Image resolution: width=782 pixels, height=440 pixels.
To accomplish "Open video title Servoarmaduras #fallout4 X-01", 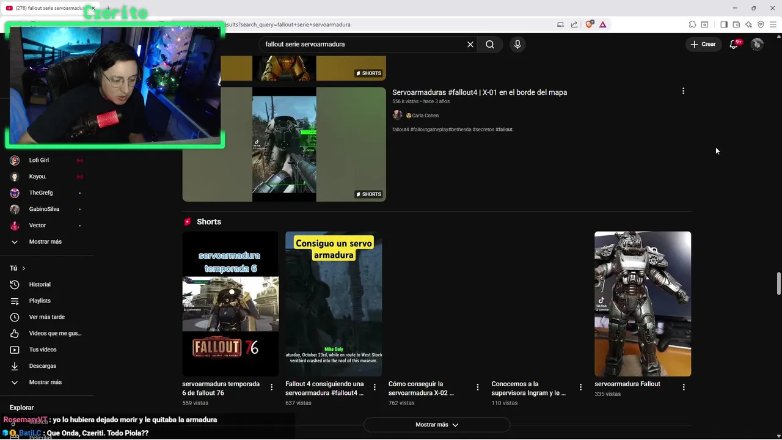I will (480, 92).
